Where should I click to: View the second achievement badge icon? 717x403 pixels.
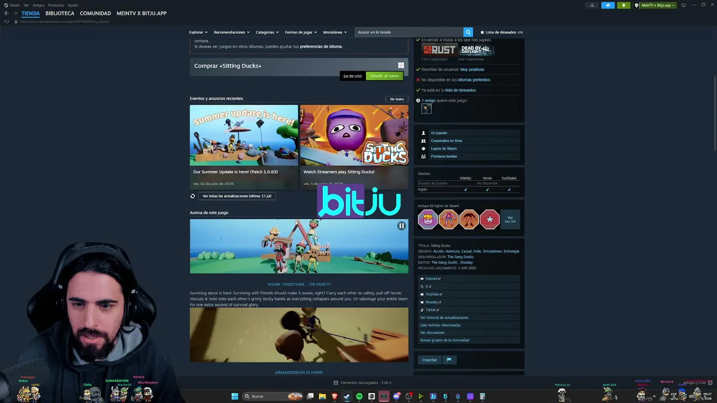tap(448, 219)
